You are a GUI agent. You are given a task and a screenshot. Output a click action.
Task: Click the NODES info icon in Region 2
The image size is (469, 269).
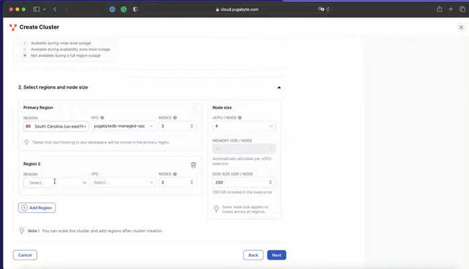coord(175,174)
